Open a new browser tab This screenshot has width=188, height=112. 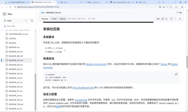coord(163,2)
